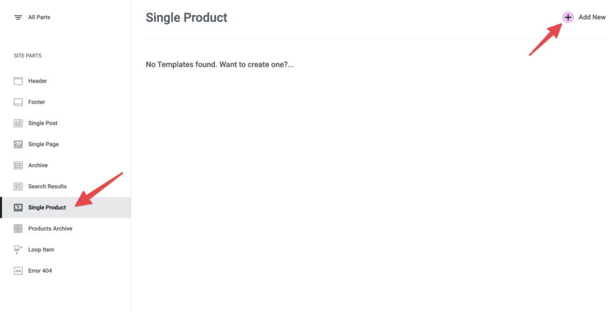Click the Footer site part icon
612x312 pixels.
point(18,102)
